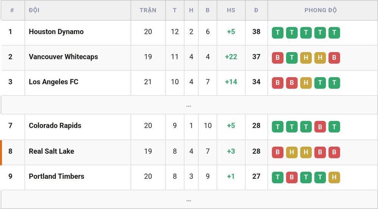Open the Houston Dynamo team link

(x=56, y=32)
